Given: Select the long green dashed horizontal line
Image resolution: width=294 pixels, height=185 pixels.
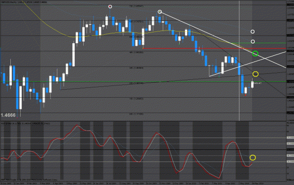Looking at the screenshot, I should [x=143, y=81].
